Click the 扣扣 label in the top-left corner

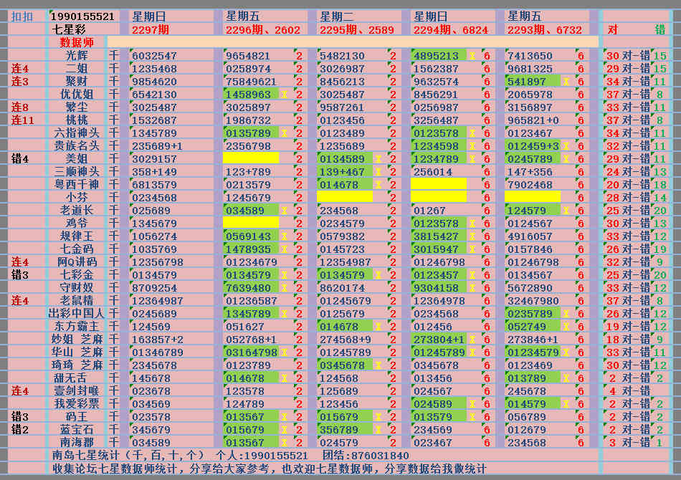click(x=22, y=16)
